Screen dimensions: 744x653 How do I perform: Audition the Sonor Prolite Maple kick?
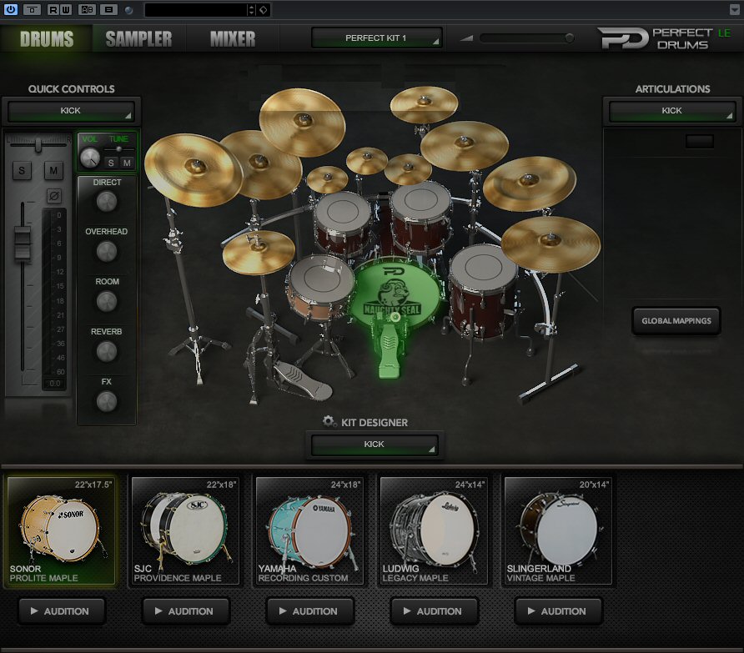pyautogui.click(x=62, y=610)
